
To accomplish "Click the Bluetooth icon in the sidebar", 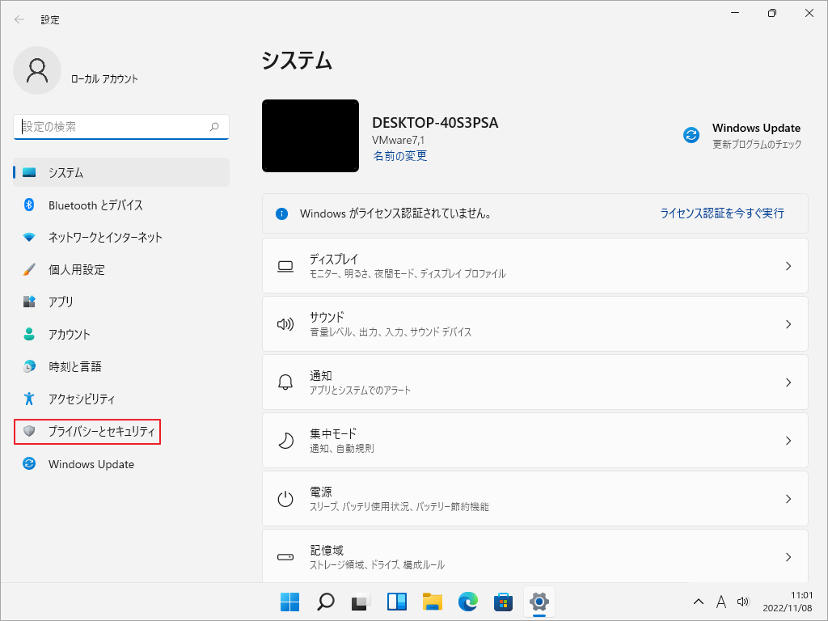I will coord(29,205).
